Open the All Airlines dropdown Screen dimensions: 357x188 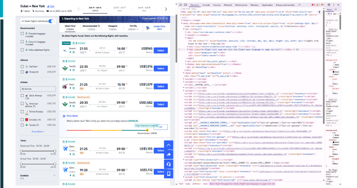coord(38,89)
